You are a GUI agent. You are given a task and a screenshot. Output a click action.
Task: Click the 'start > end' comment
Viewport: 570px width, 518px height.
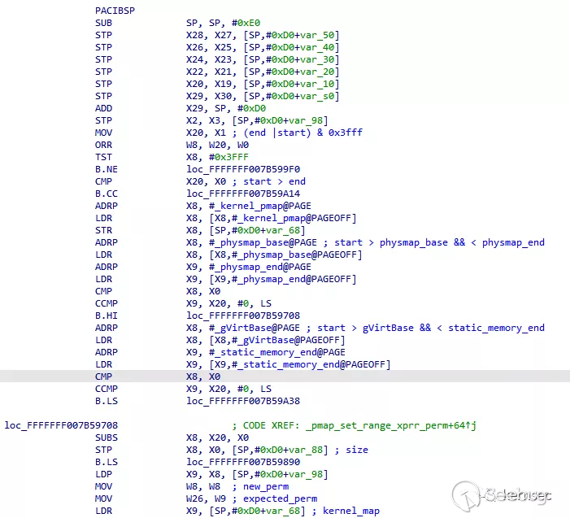(x=275, y=181)
